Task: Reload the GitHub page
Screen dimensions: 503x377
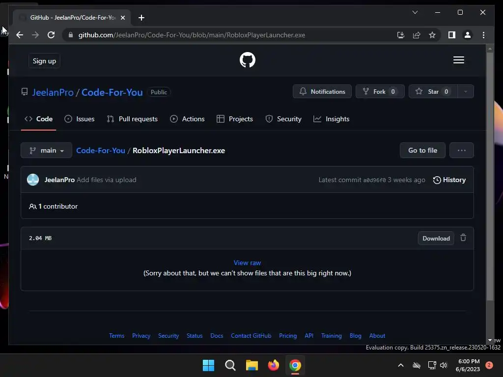Action: [51, 35]
